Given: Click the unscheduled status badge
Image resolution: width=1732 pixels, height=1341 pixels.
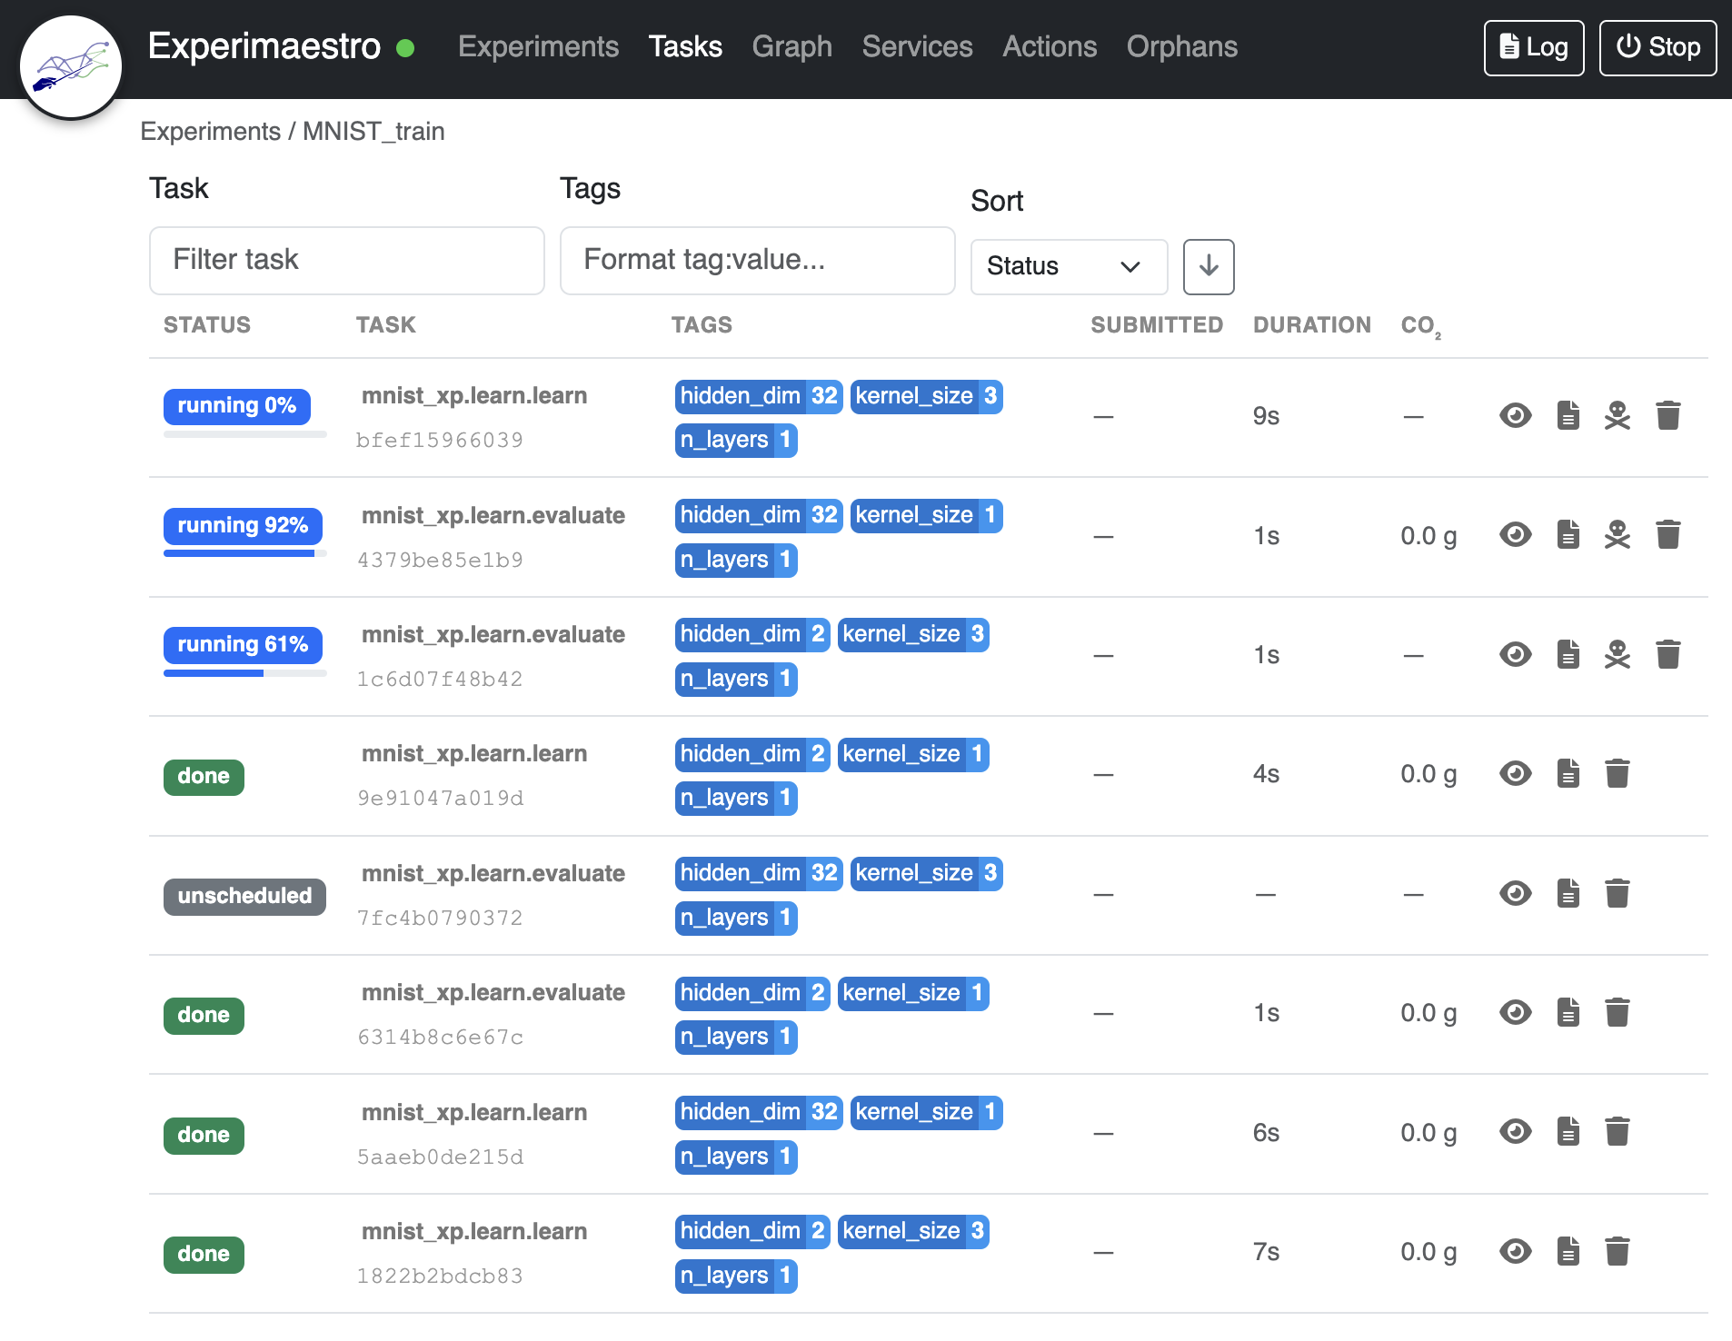Looking at the screenshot, I should 244,897.
